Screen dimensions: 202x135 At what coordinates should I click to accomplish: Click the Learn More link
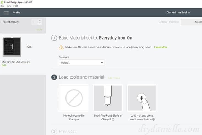pos(161,47)
